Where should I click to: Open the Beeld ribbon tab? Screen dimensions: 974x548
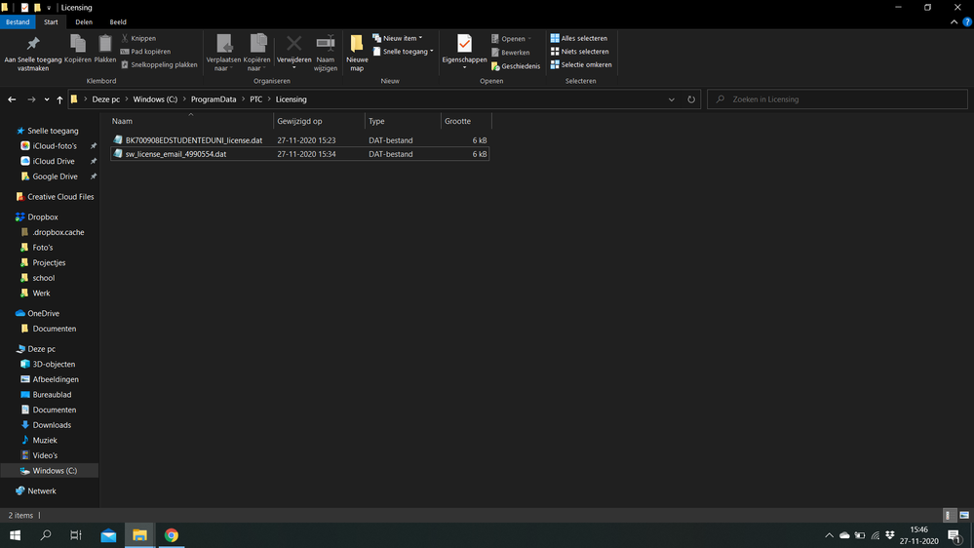click(117, 21)
